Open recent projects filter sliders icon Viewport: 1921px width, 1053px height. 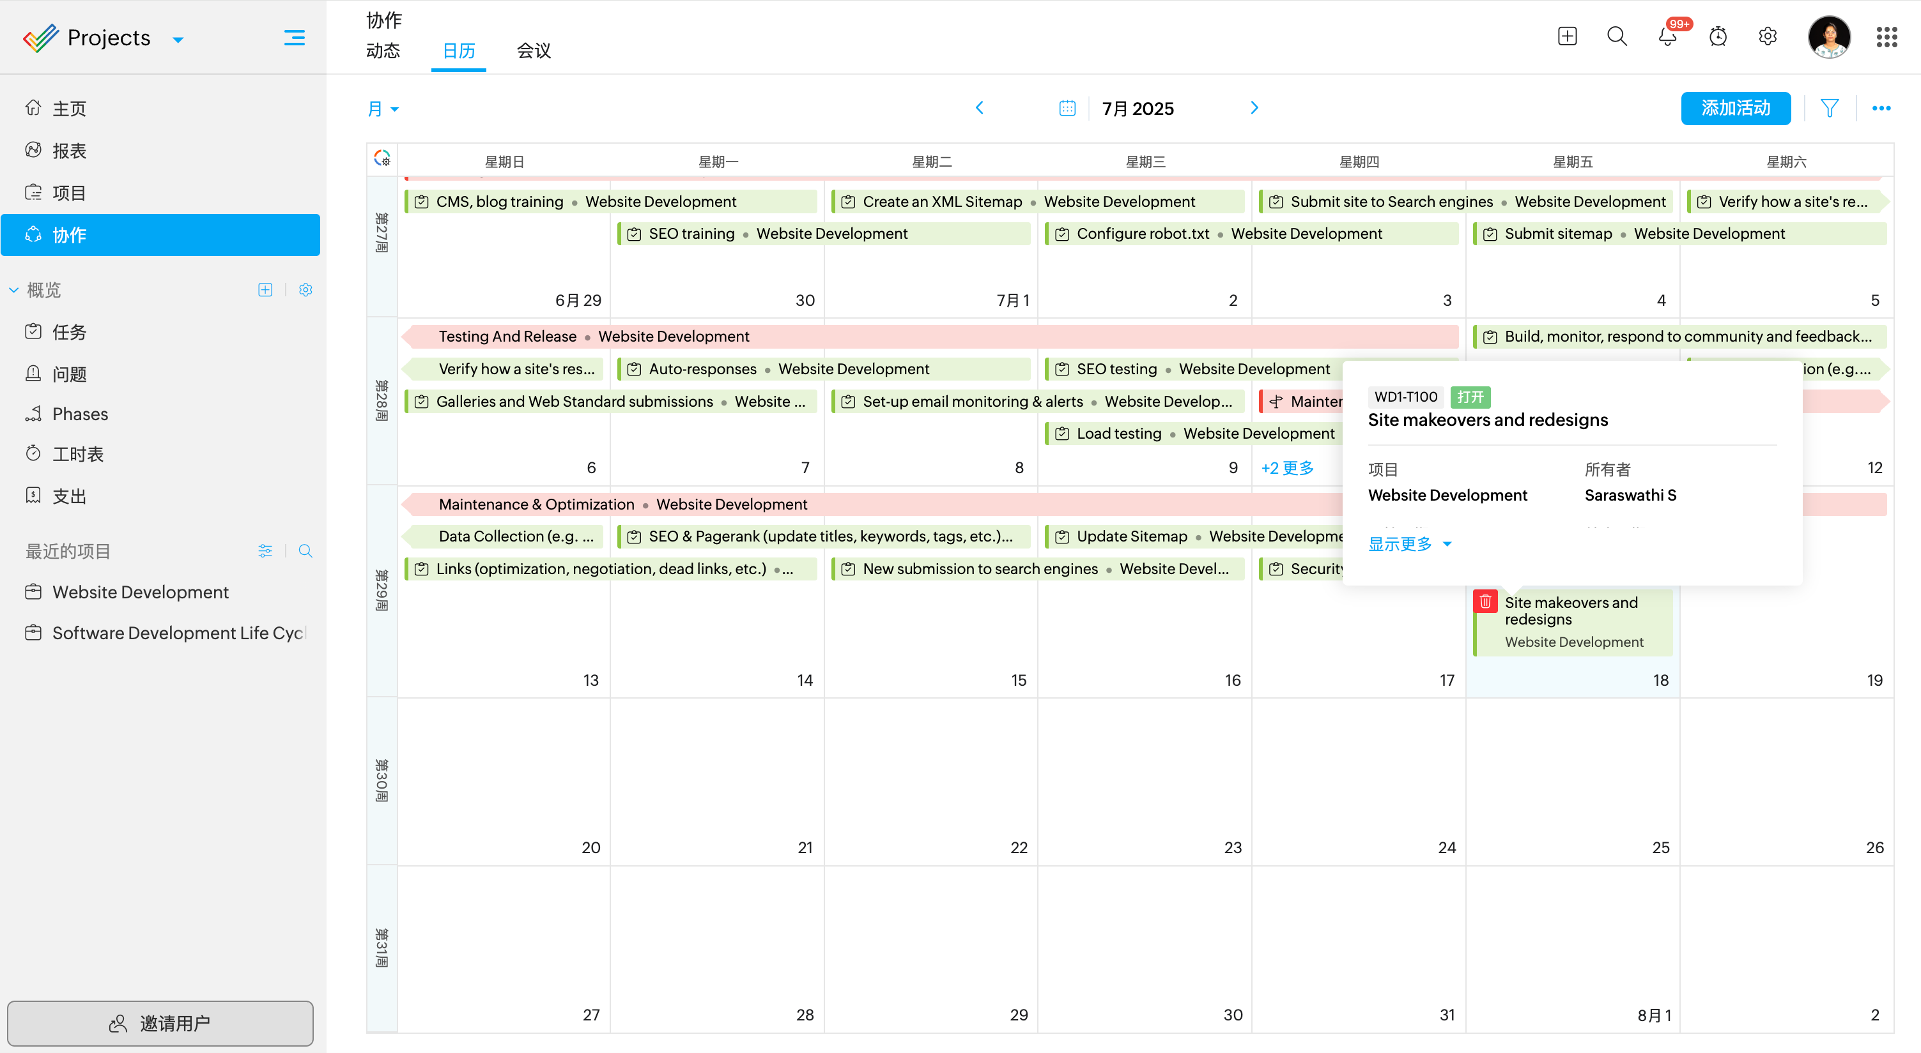pos(265,550)
